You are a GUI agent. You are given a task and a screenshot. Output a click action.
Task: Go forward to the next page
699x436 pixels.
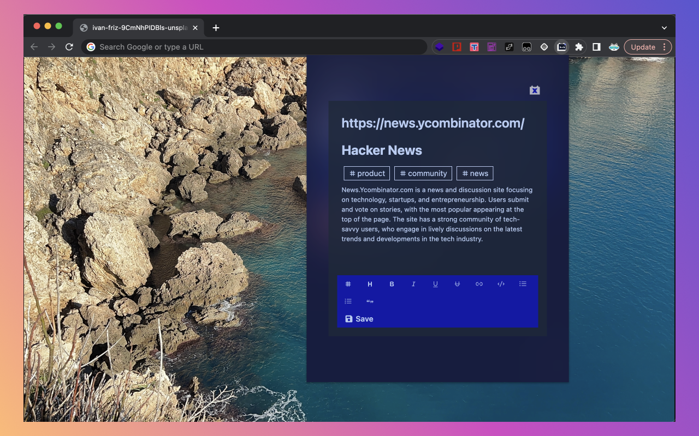pyautogui.click(x=51, y=47)
